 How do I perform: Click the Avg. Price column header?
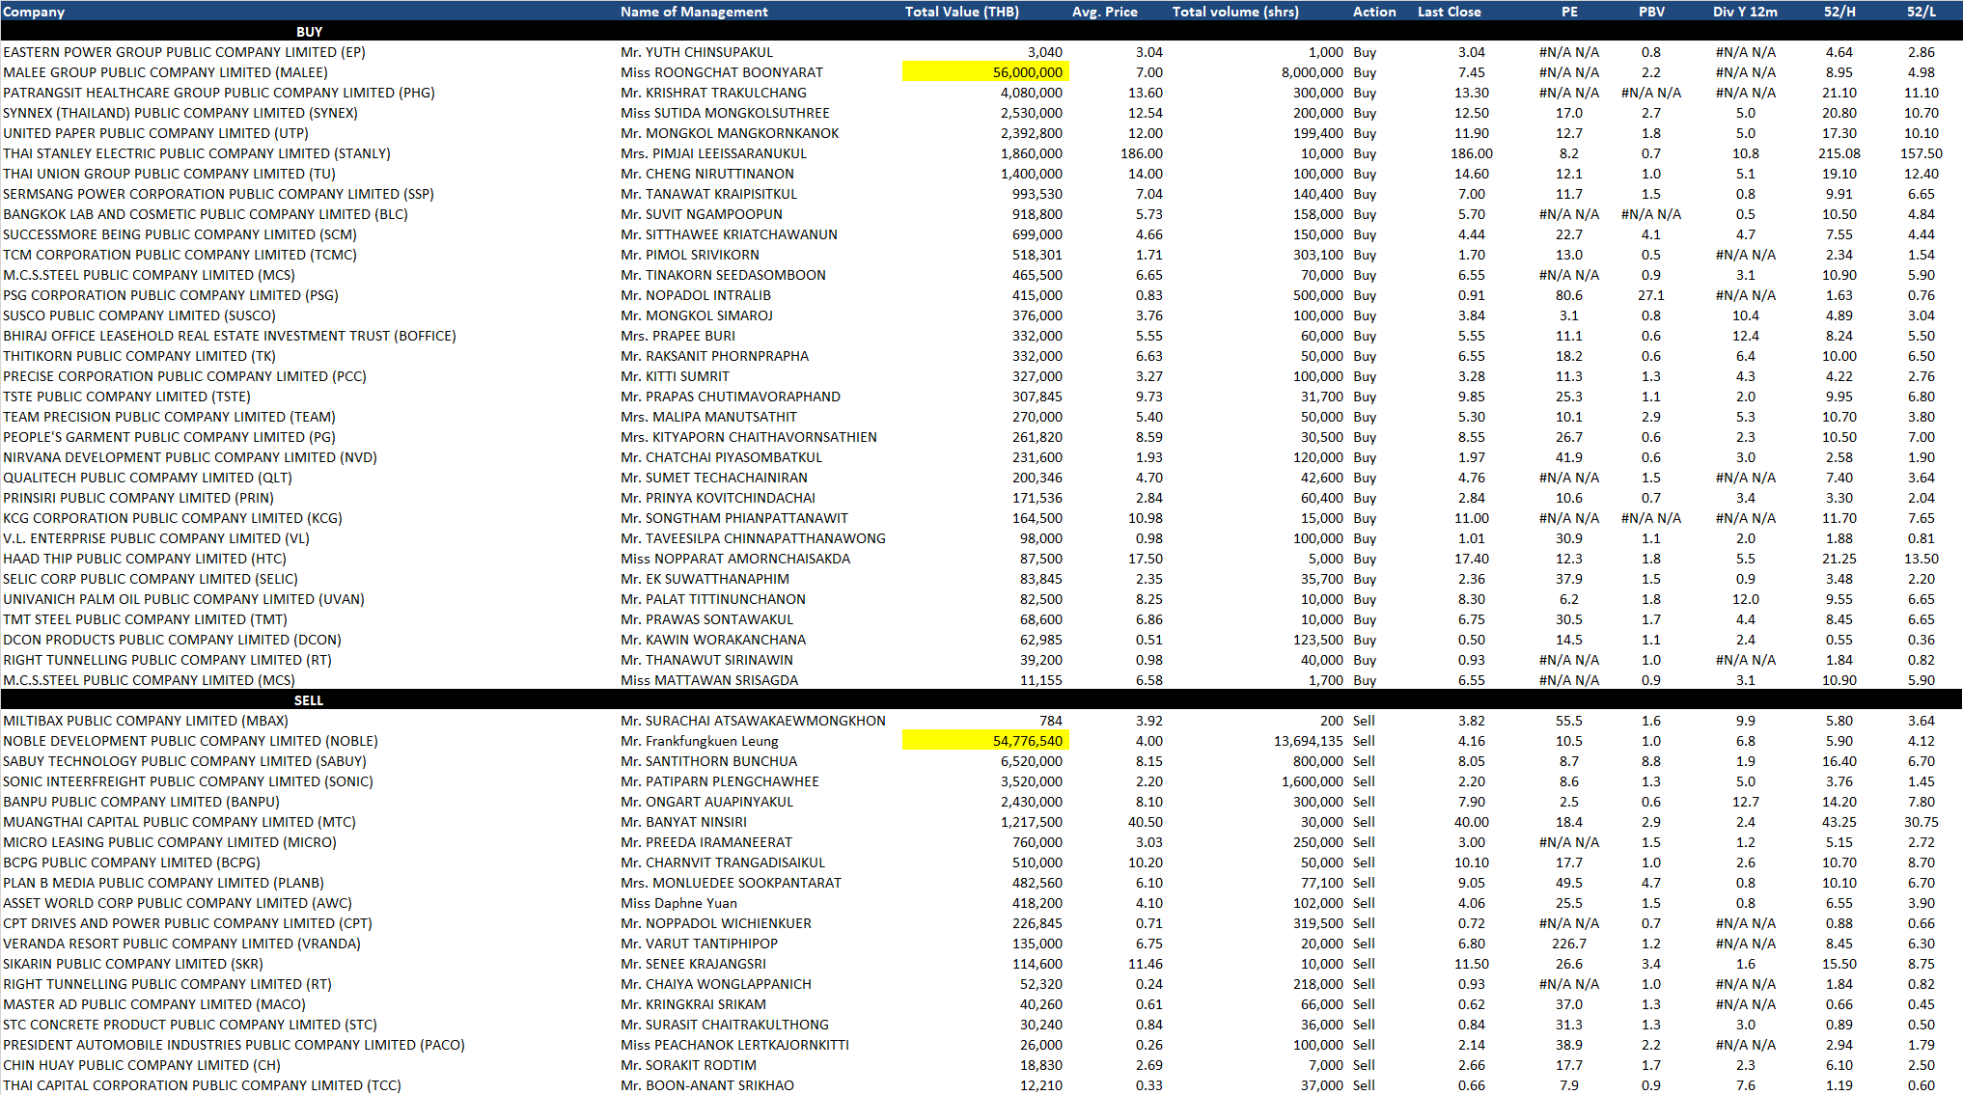click(x=1104, y=12)
